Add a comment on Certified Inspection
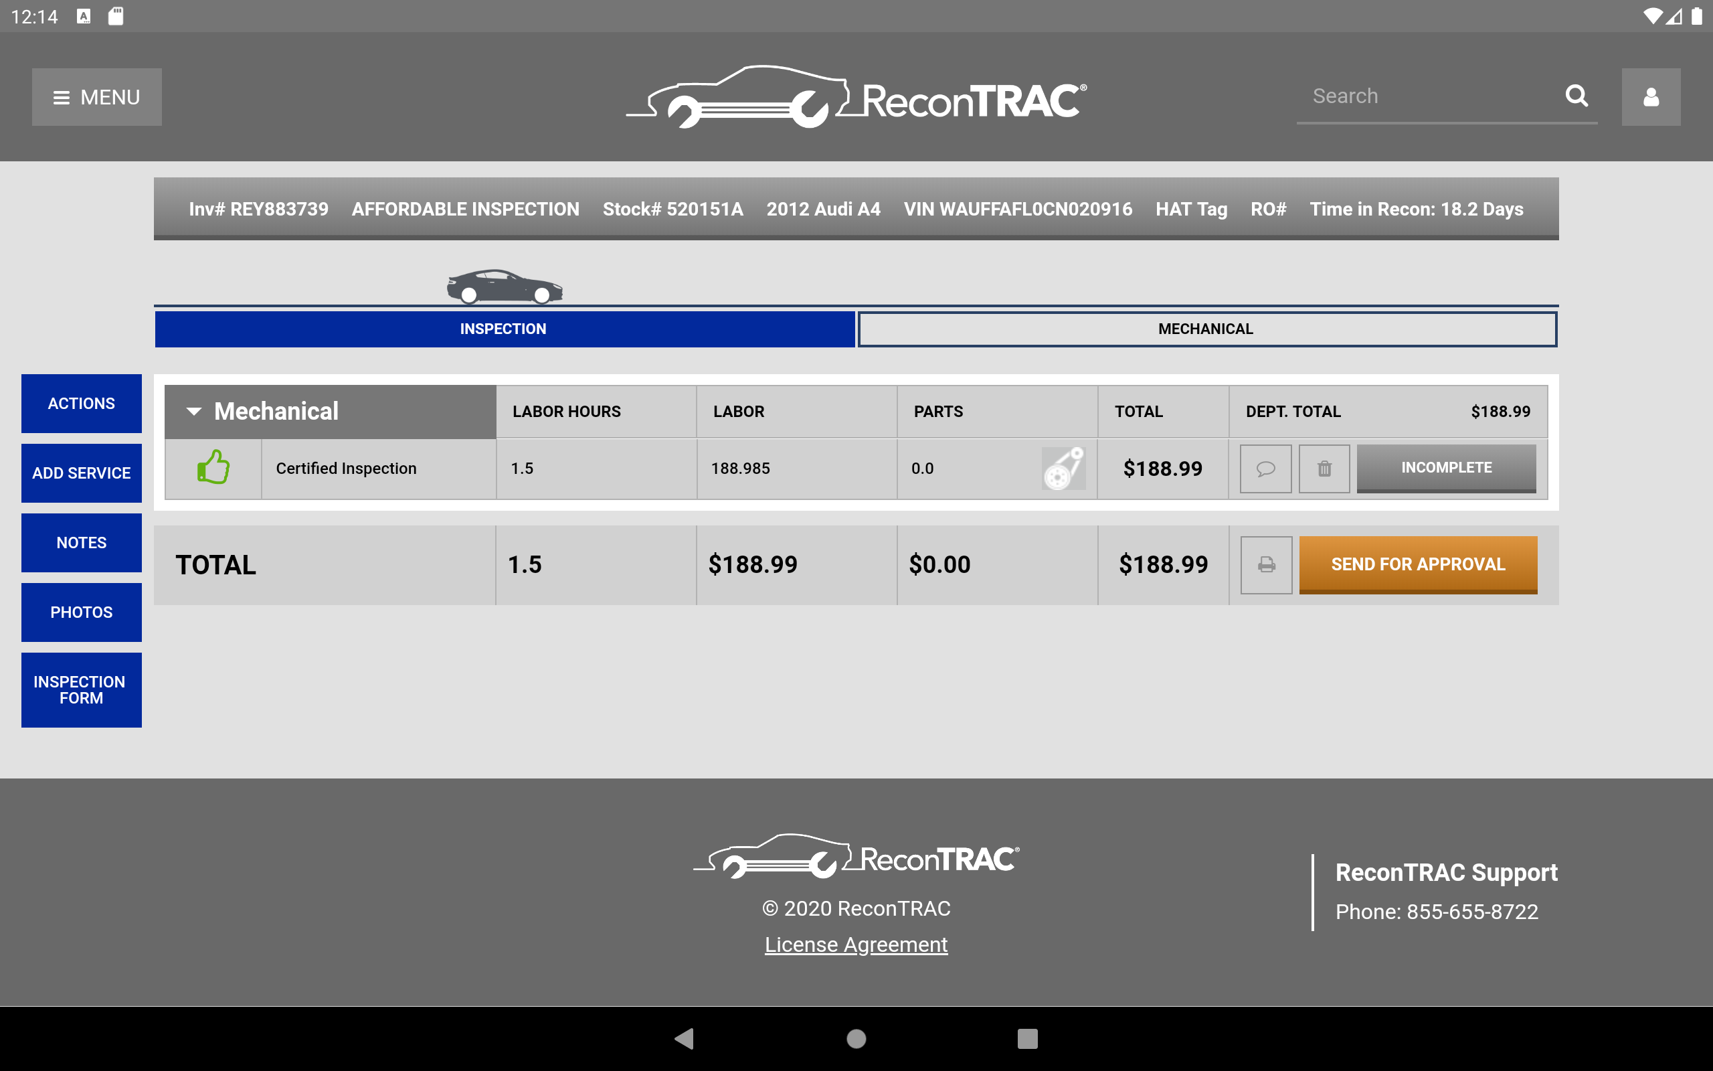Image resolution: width=1713 pixels, height=1071 pixels. pos(1265,468)
